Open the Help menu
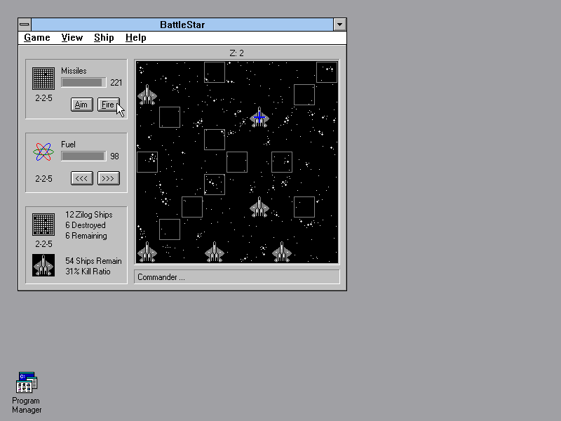The width and height of the screenshot is (561, 421). (136, 38)
